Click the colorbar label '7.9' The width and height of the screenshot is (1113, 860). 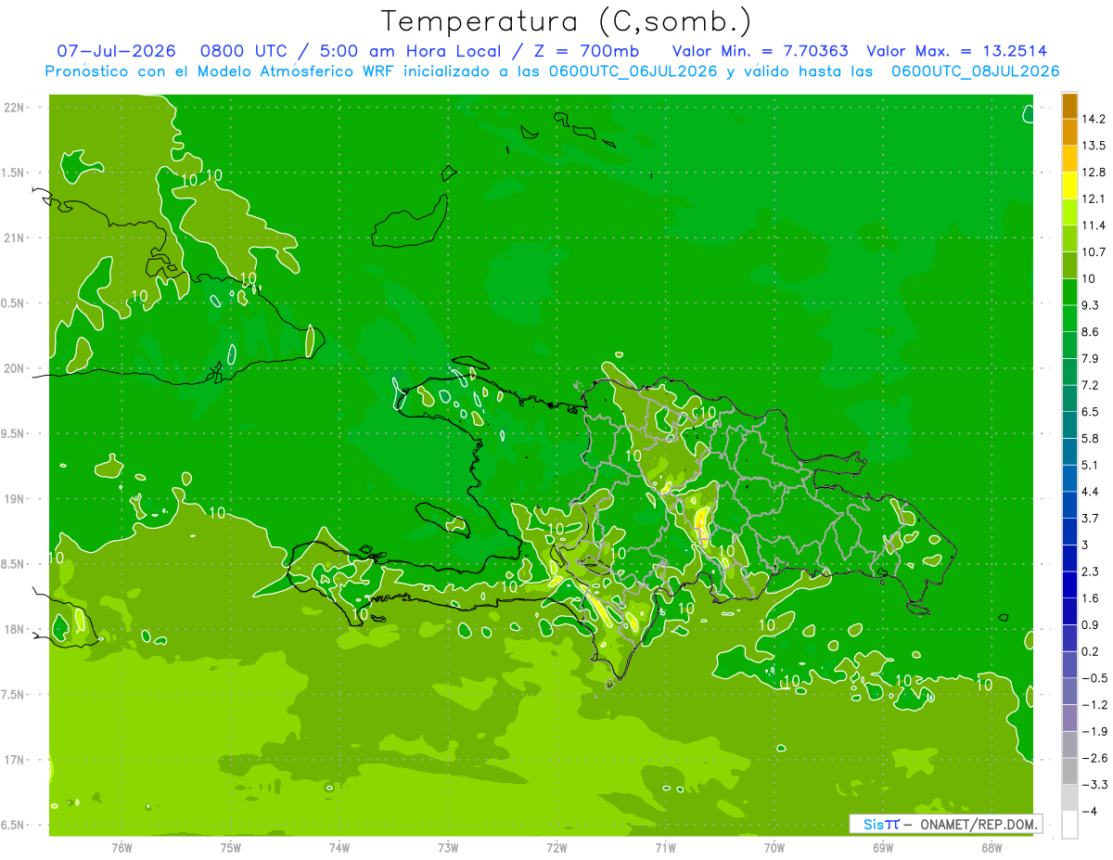pyautogui.click(x=1091, y=358)
